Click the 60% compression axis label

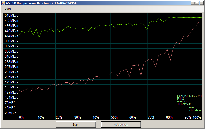(x=132, y=117)
